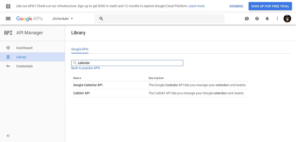Focus the calendar API search field

coord(127,63)
